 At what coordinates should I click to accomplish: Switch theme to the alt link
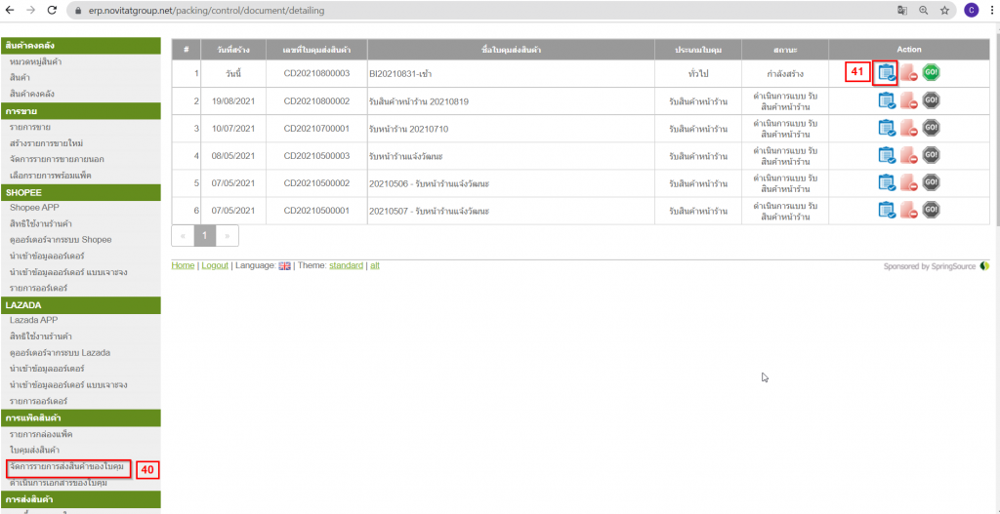374,265
